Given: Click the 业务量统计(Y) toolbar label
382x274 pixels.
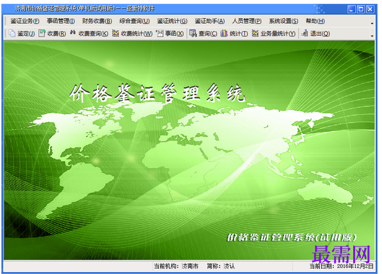Looking at the screenshot, I should (x=278, y=34).
